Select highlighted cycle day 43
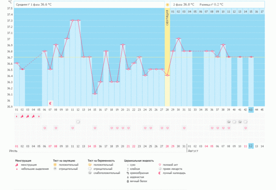This screenshot has width=276, height=190. coord(251,110)
